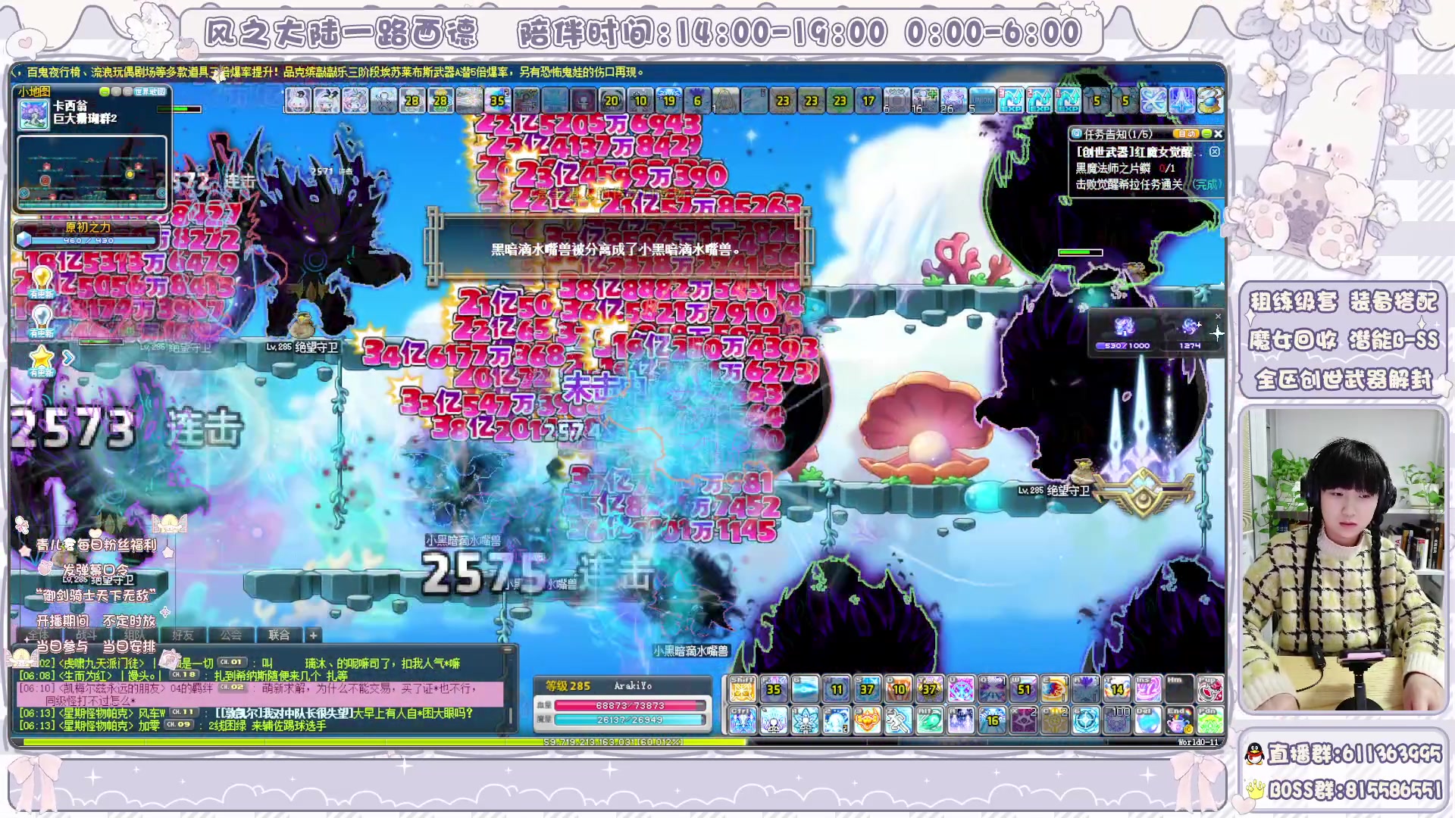This screenshot has width=1455, height=818.
Task: Activate the Del-key blue orb skill
Action: point(1148,721)
